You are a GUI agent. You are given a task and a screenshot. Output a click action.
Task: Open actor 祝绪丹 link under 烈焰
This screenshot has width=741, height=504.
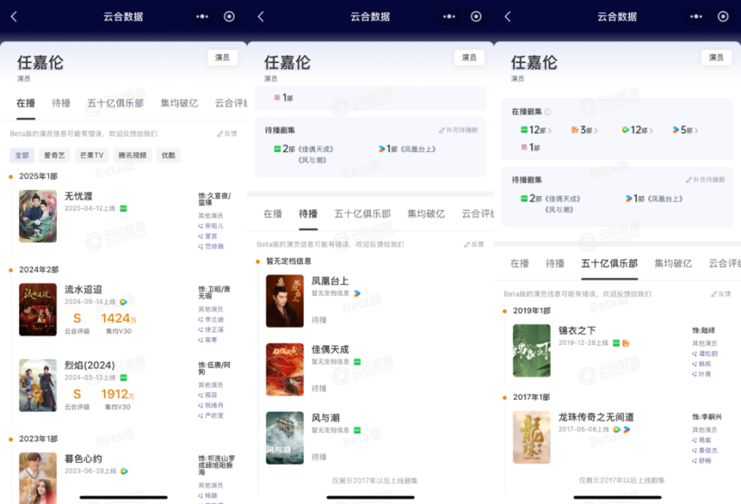tap(211, 405)
